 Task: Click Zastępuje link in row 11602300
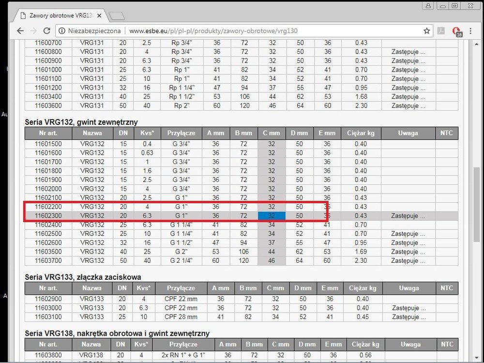pyautogui.click(x=408, y=216)
